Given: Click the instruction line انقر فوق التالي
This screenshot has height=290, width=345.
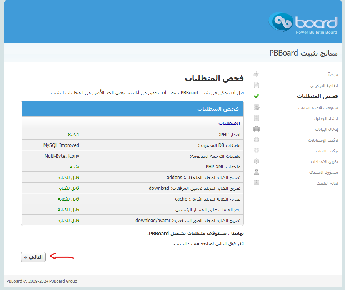Looking at the screenshot, I should (208, 244).
